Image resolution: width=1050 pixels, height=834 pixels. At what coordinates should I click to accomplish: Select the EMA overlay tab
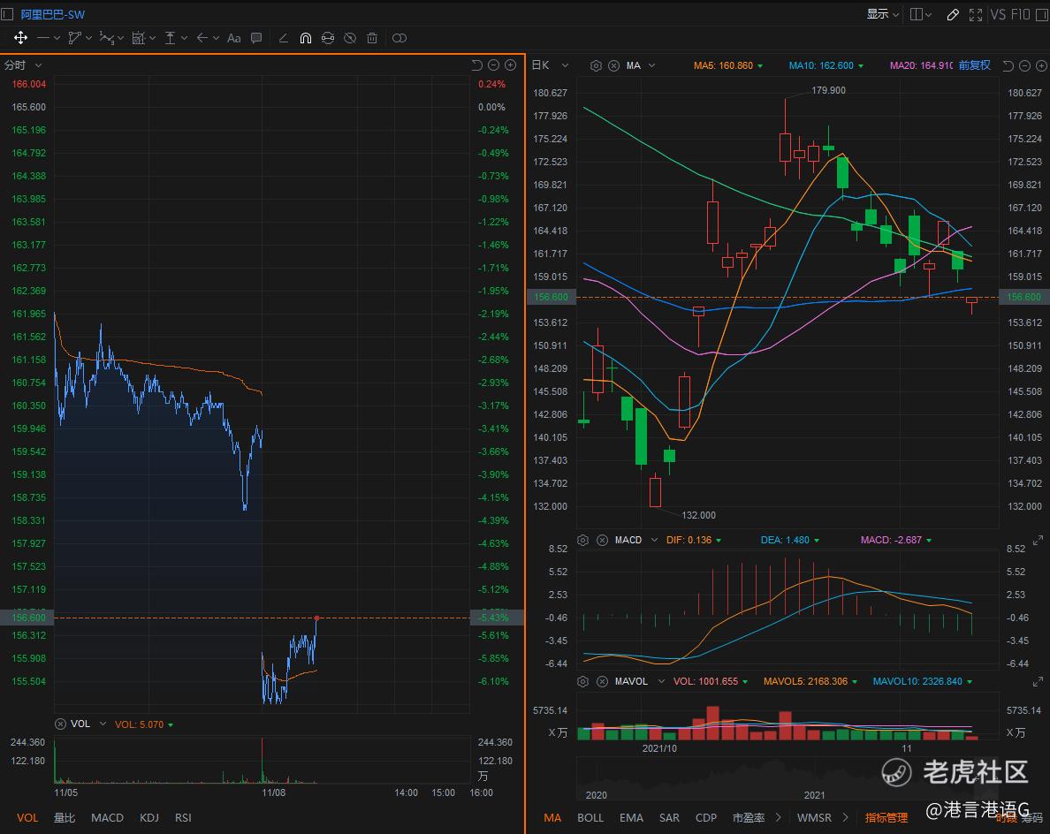click(631, 817)
